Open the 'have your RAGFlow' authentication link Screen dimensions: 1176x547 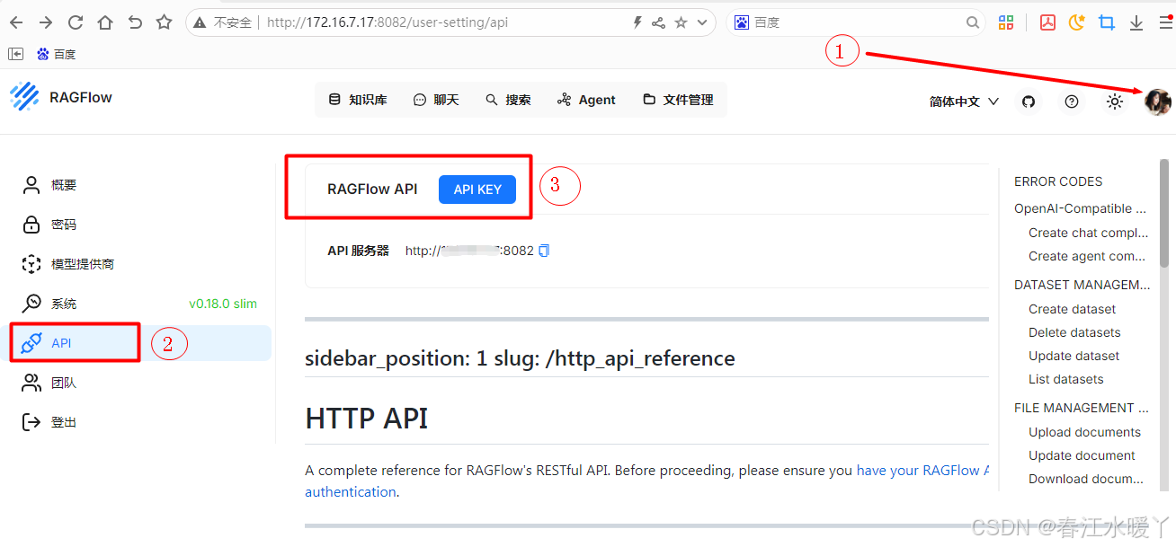pyautogui.click(x=922, y=470)
